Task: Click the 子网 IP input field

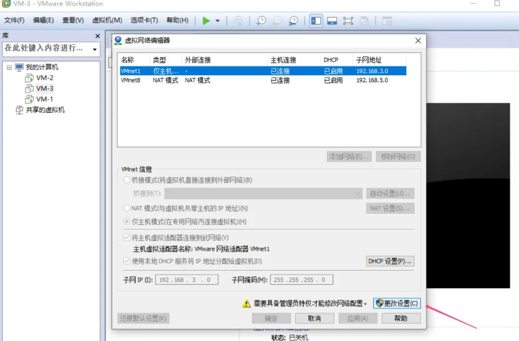Action: click(x=186, y=280)
